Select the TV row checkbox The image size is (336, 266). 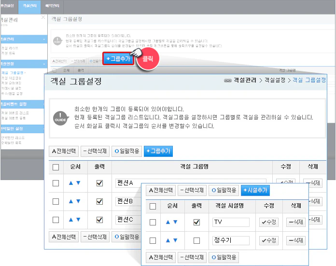click(153, 222)
